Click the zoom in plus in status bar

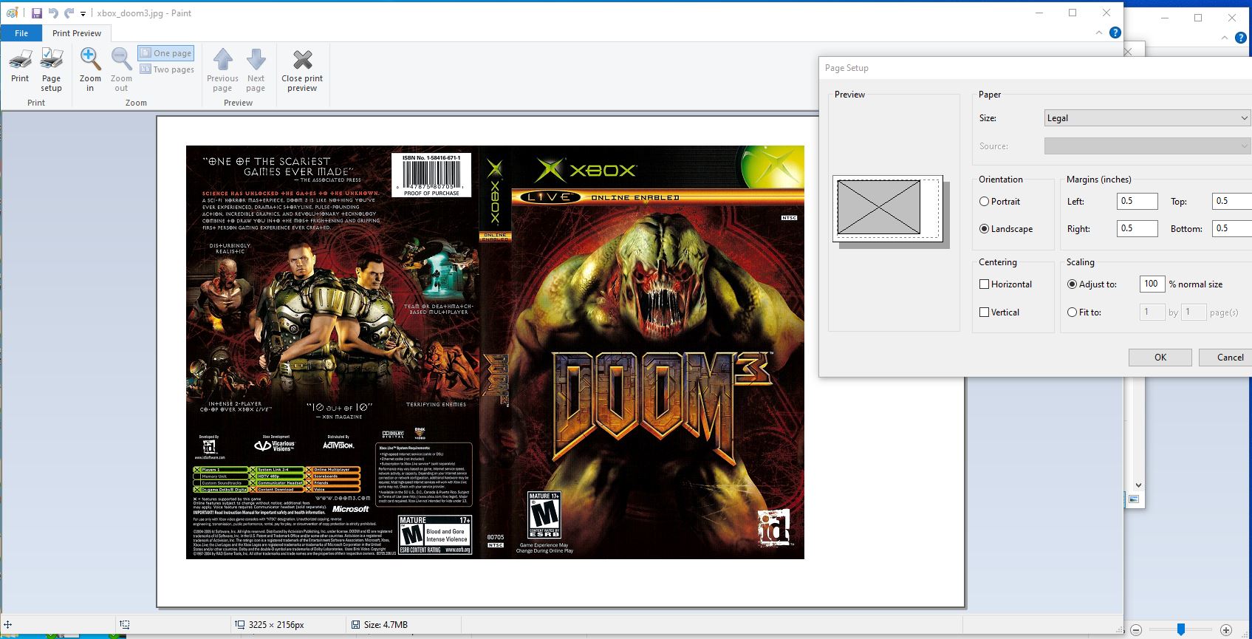click(x=1226, y=630)
